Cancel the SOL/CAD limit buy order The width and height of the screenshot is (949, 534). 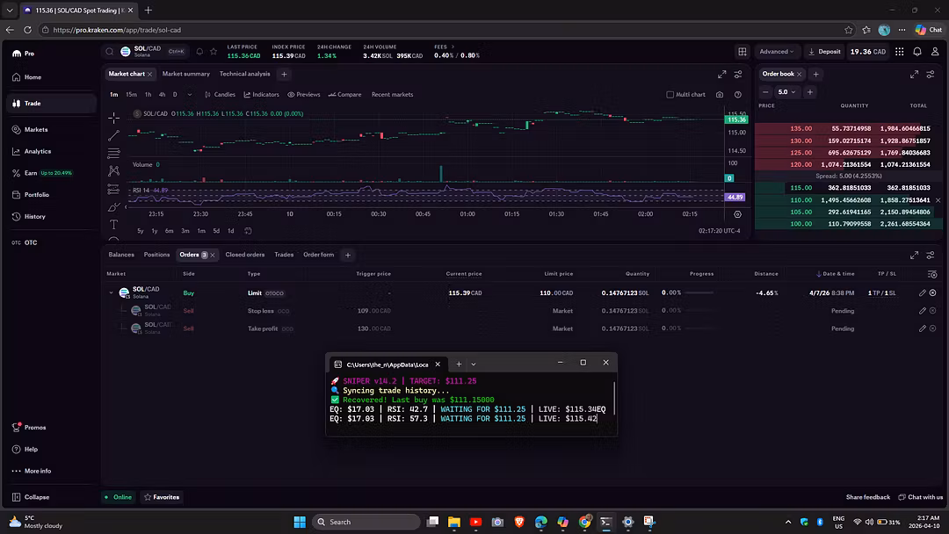coord(932,292)
